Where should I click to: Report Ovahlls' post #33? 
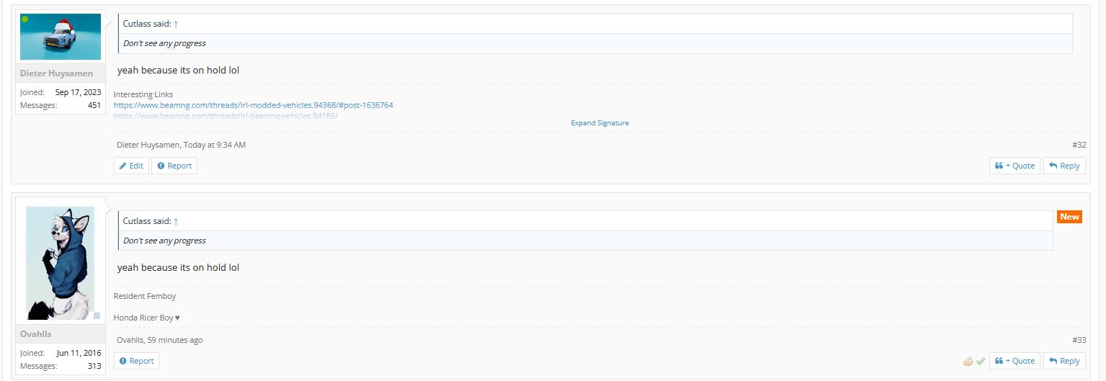(x=136, y=361)
